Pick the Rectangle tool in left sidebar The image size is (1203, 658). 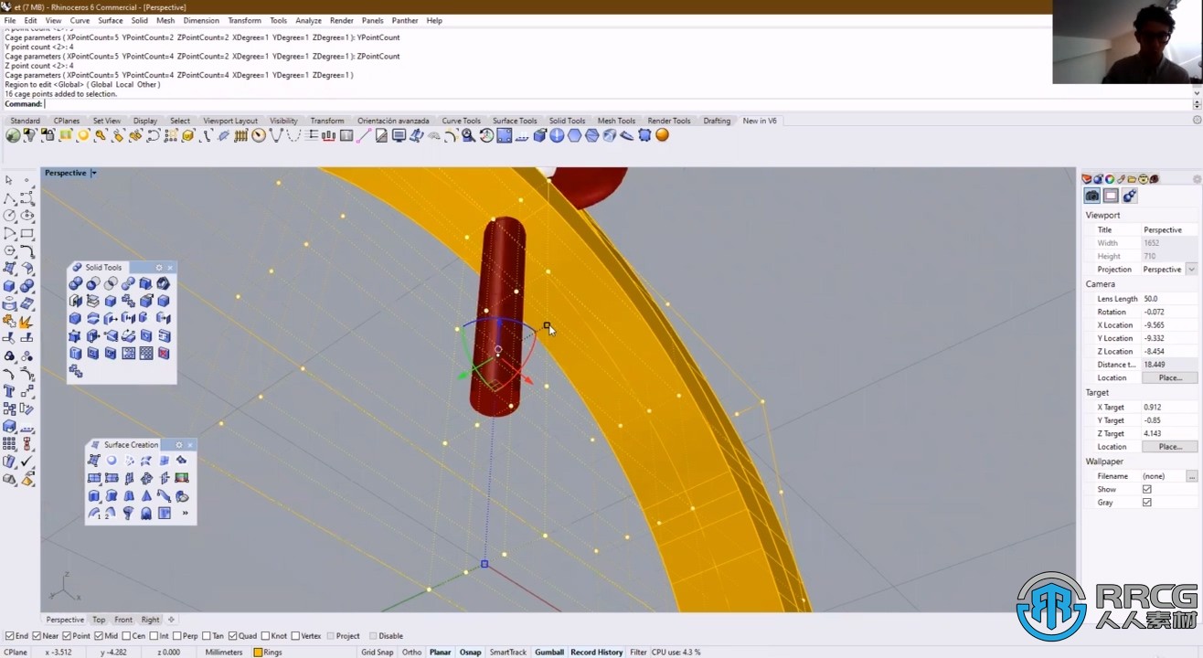click(x=27, y=233)
